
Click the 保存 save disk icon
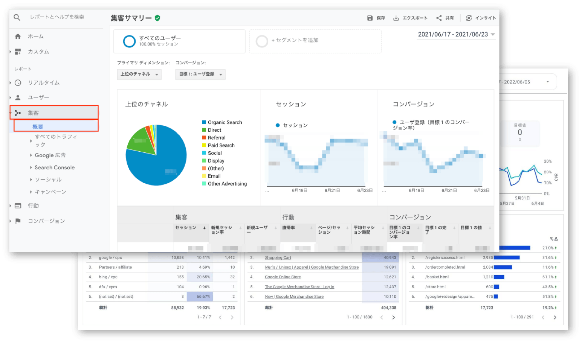click(x=370, y=18)
